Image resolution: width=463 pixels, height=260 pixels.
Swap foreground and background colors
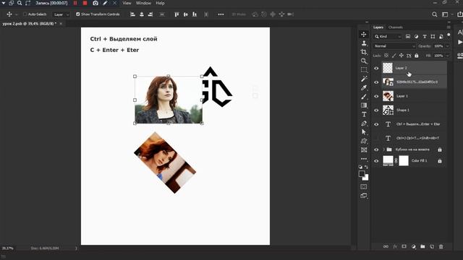[x=367, y=167]
